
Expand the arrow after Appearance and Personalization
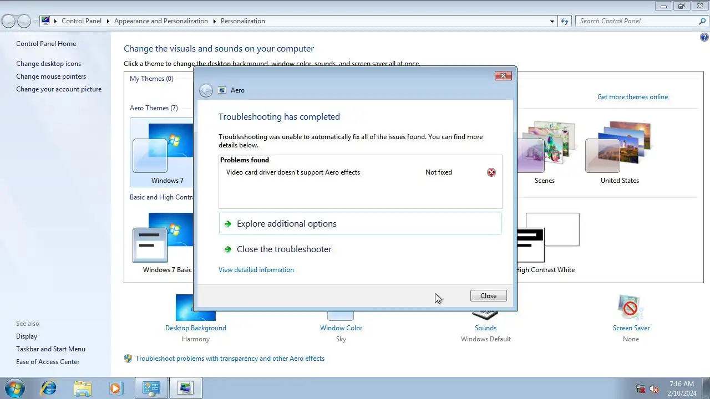coord(214,21)
